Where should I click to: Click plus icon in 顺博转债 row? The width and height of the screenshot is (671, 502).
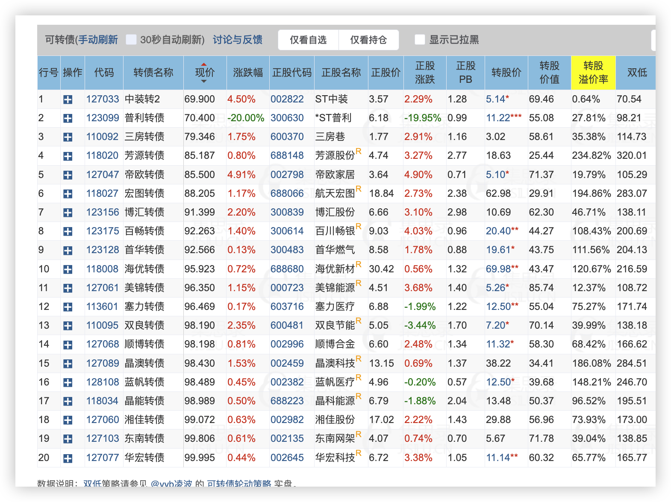point(68,344)
